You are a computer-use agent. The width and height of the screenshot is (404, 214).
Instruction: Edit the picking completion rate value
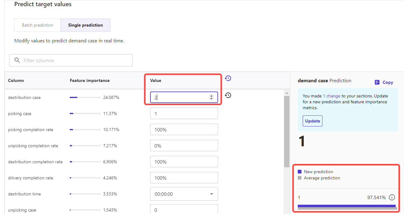coord(184,130)
